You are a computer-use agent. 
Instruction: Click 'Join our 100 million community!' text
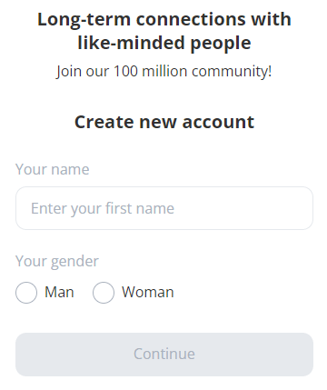tap(164, 72)
